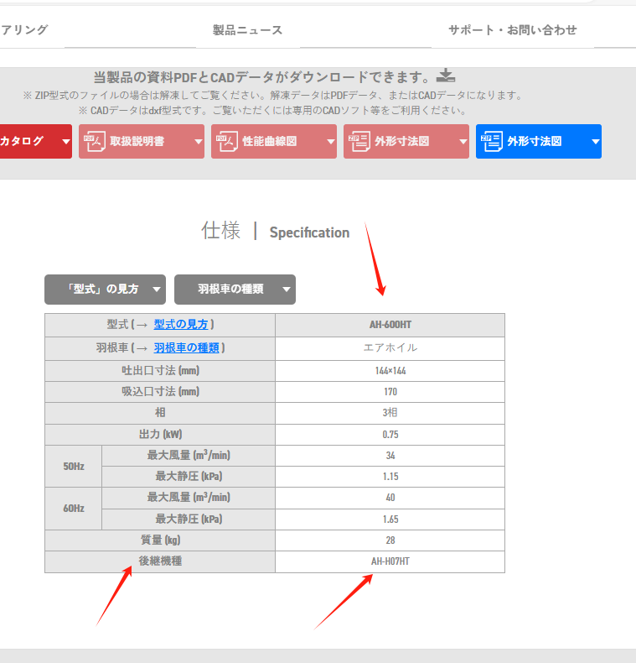The width and height of the screenshot is (636, 663).
Task: Follow the 型式の見方 link in table
Action: (181, 325)
